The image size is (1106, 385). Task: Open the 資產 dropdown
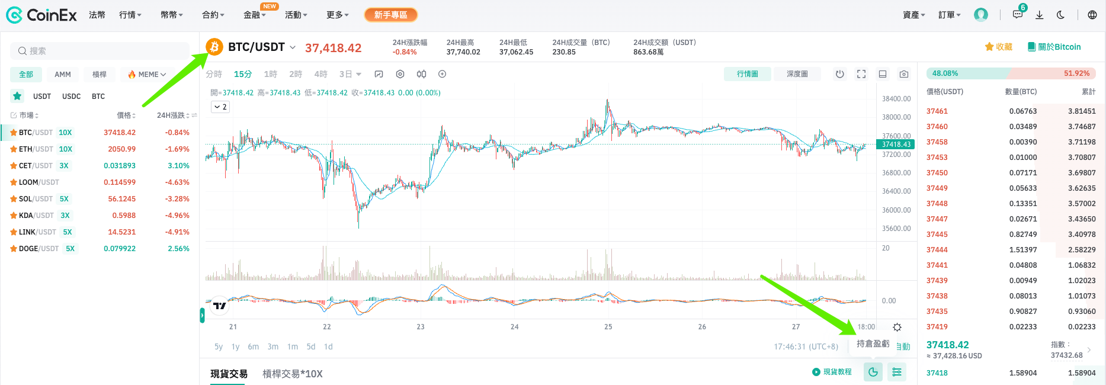[x=914, y=15]
